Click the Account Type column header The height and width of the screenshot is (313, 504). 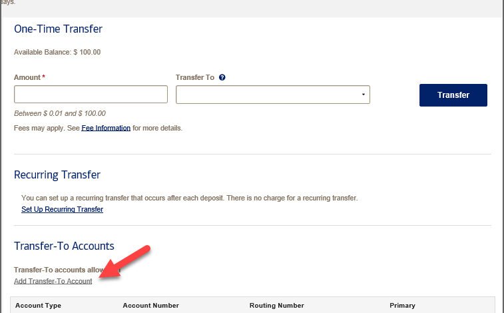[38, 305]
